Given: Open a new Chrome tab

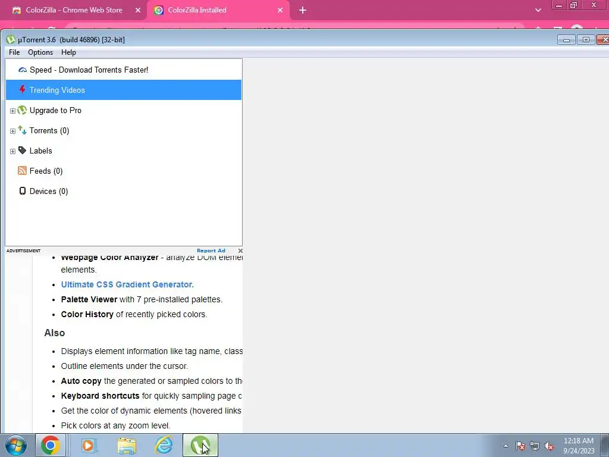Looking at the screenshot, I should pyautogui.click(x=303, y=11).
